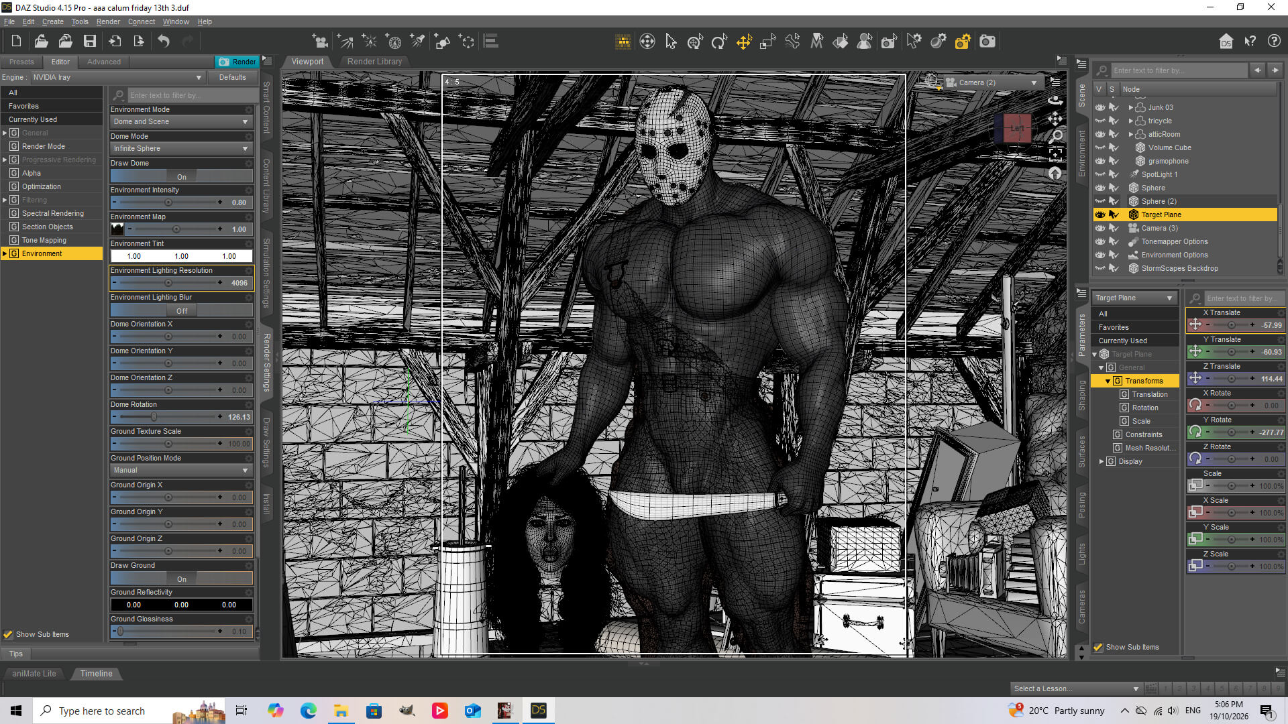Toggle Draw Dome On switch
Screen dimensions: 1288x724
(181, 177)
